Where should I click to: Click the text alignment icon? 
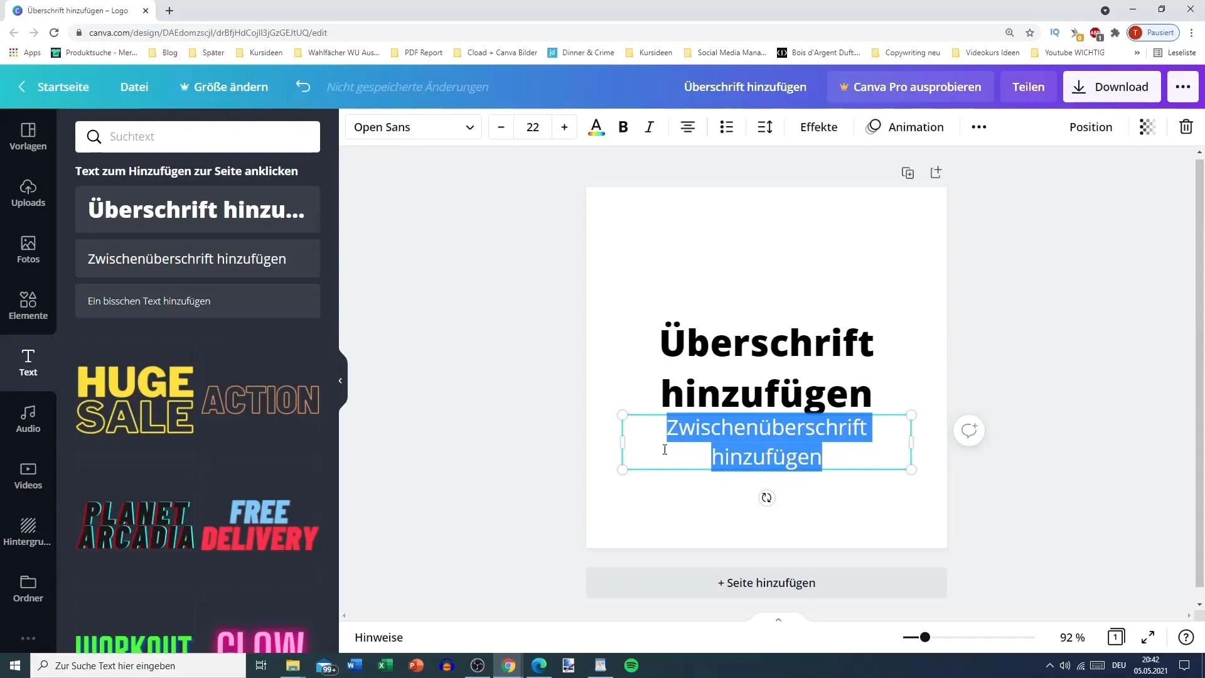coord(687,127)
